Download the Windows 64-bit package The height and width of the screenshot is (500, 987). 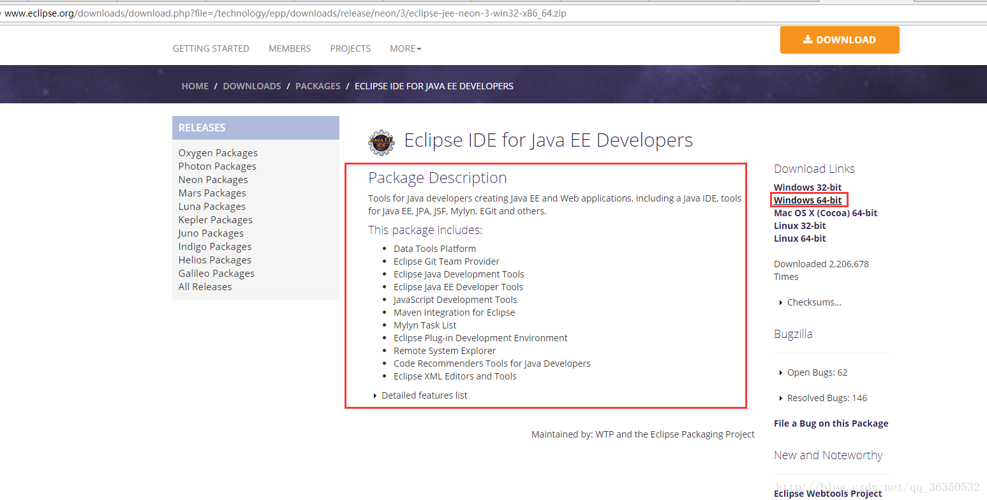[808, 200]
